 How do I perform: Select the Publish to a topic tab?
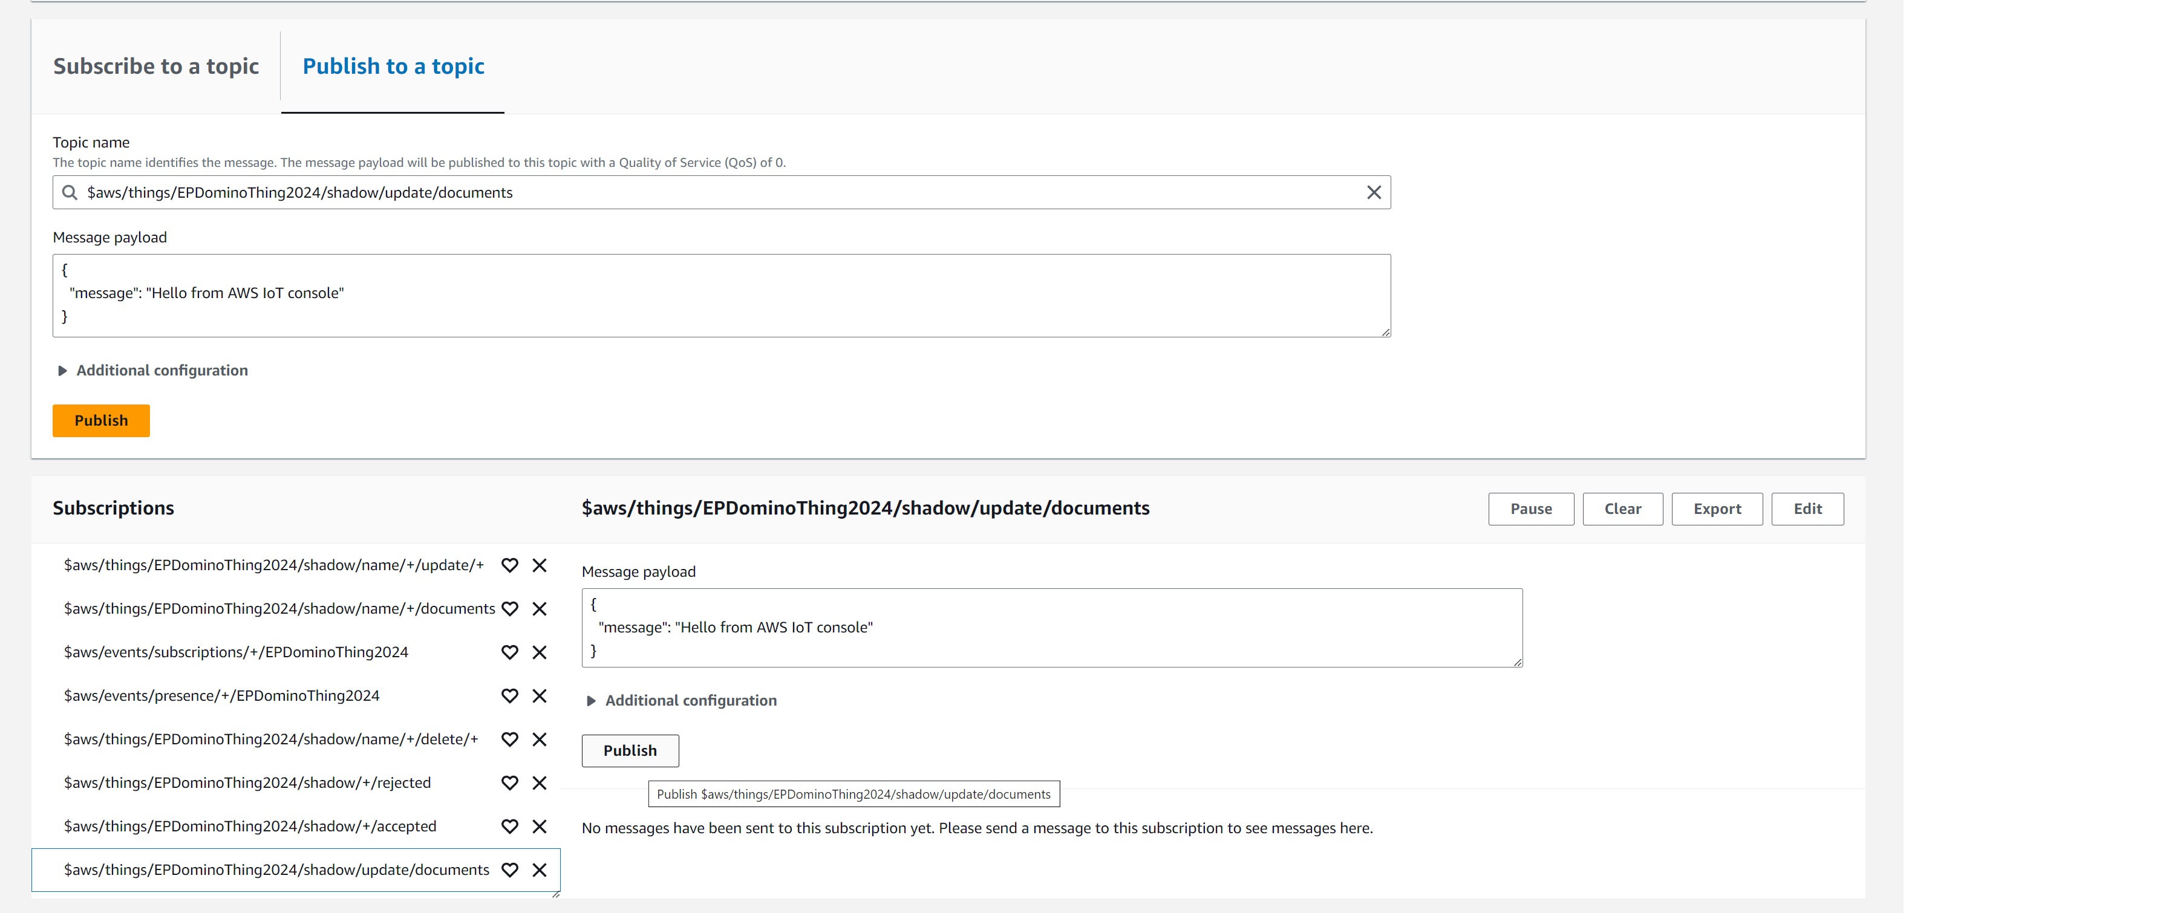tap(393, 66)
